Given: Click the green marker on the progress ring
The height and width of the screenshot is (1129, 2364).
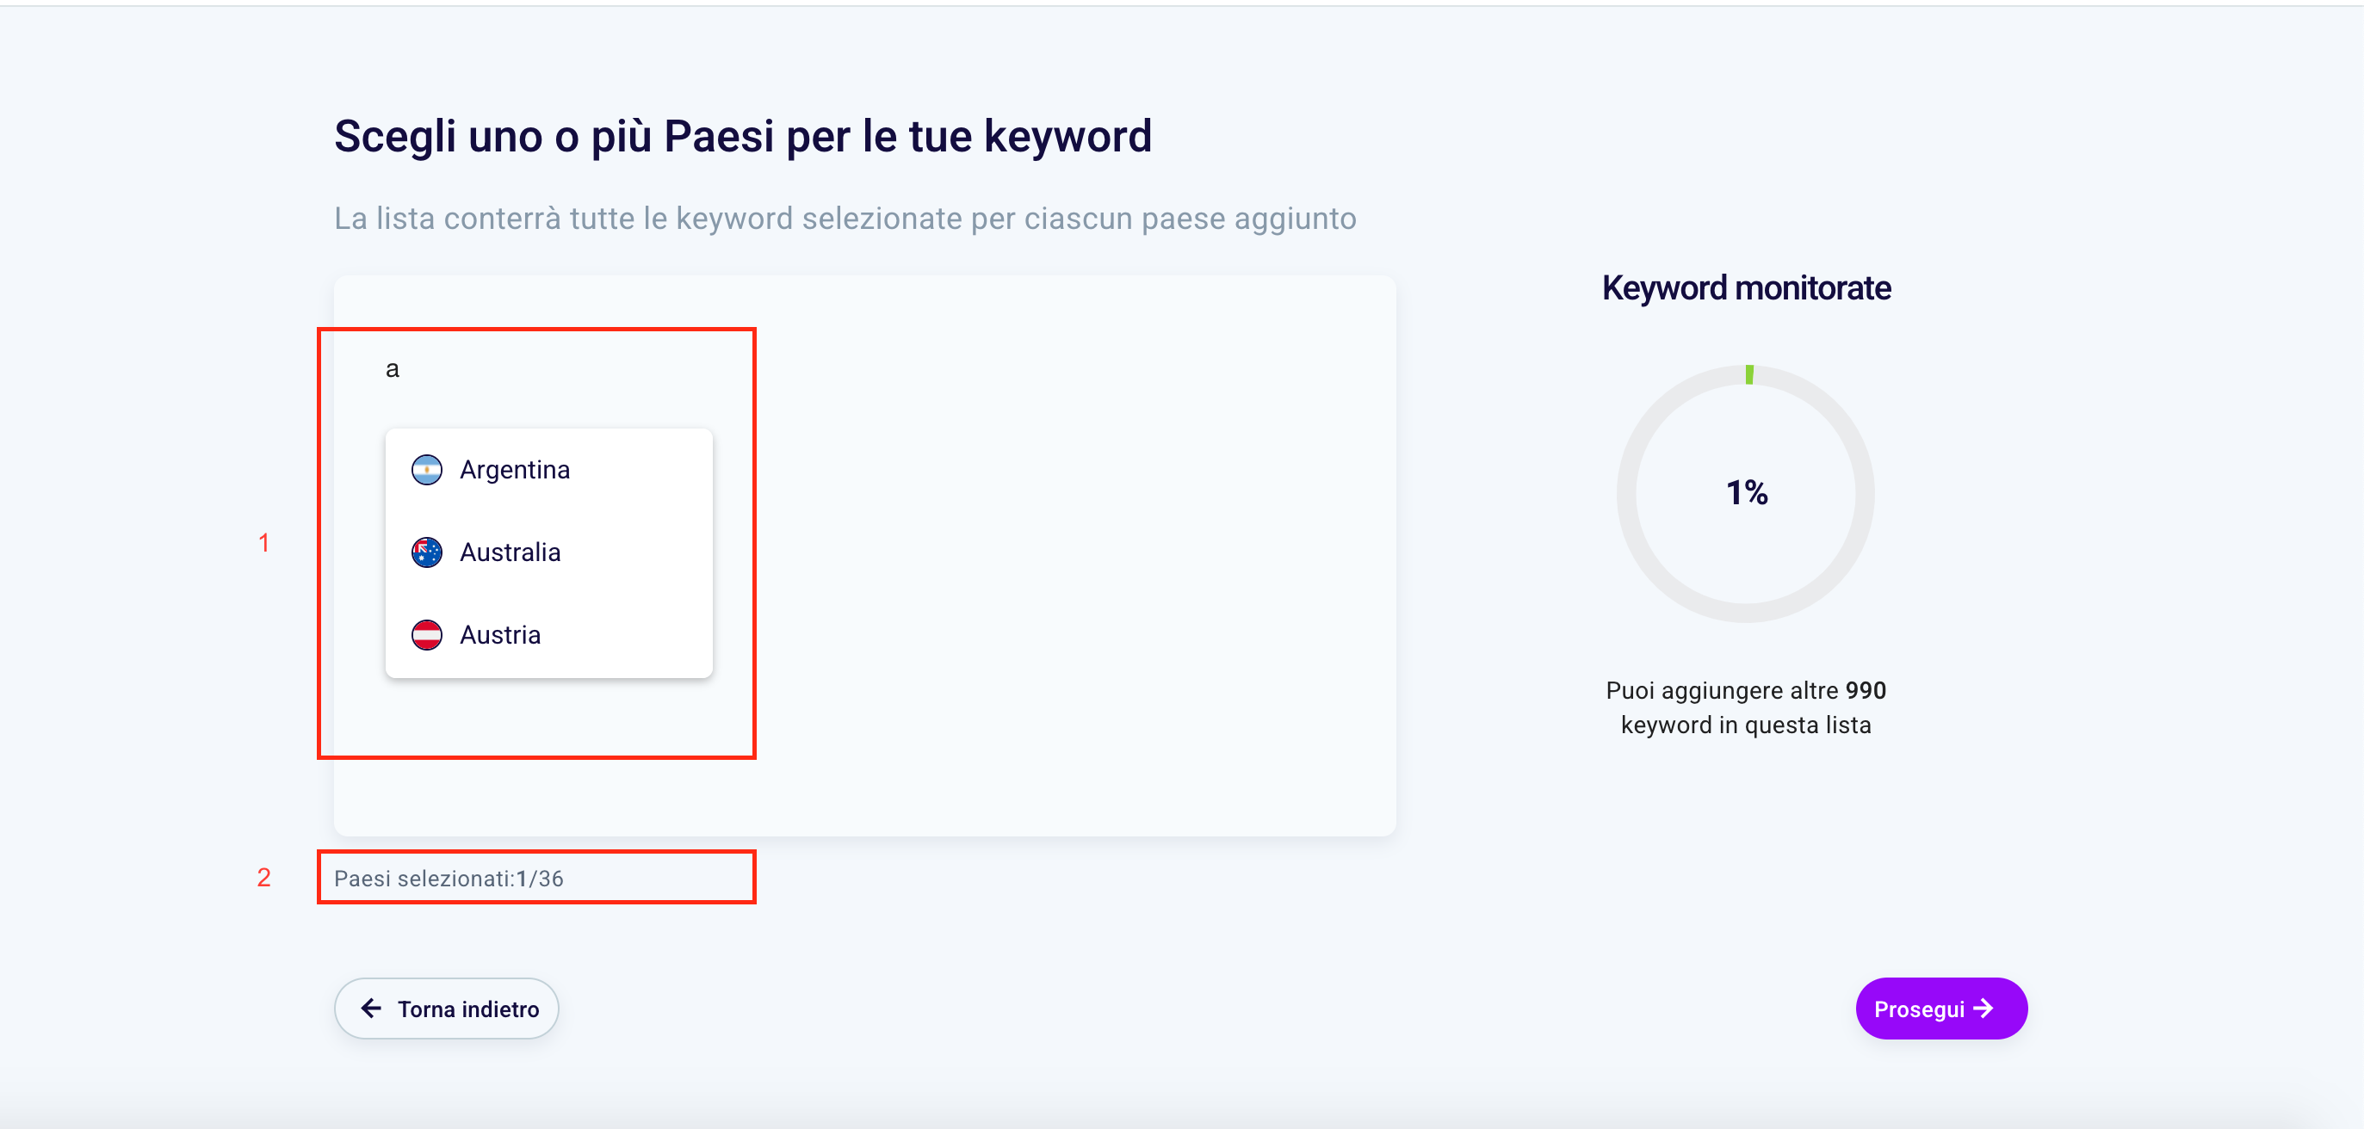Looking at the screenshot, I should (x=1749, y=374).
